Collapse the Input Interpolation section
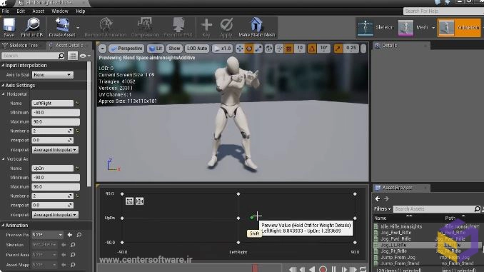Image resolution: width=484 pixels, height=272 pixels. point(3,66)
